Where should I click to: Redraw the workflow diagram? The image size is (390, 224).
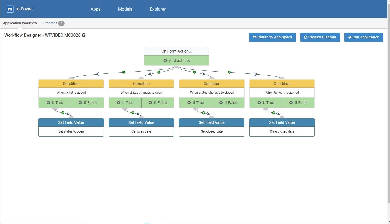click(x=320, y=37)
